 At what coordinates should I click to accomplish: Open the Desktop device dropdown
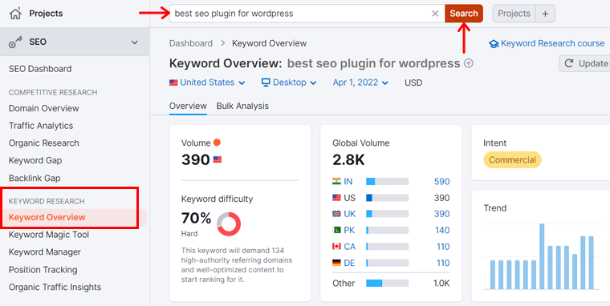pos(289,83)
